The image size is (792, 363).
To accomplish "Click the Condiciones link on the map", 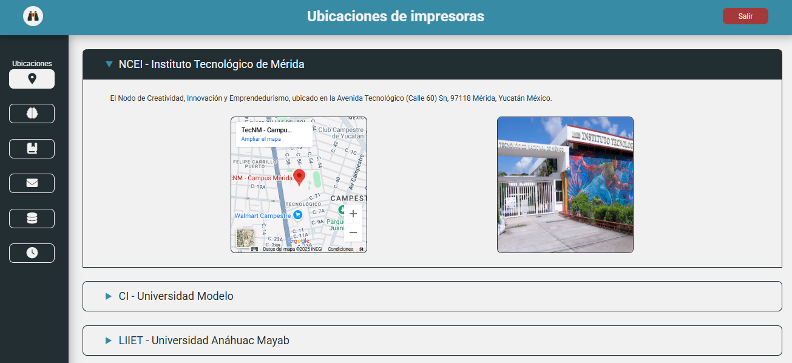I will [340, 249].
